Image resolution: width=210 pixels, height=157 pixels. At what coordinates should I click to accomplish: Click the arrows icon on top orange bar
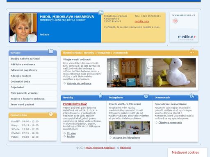click(192, 51)
